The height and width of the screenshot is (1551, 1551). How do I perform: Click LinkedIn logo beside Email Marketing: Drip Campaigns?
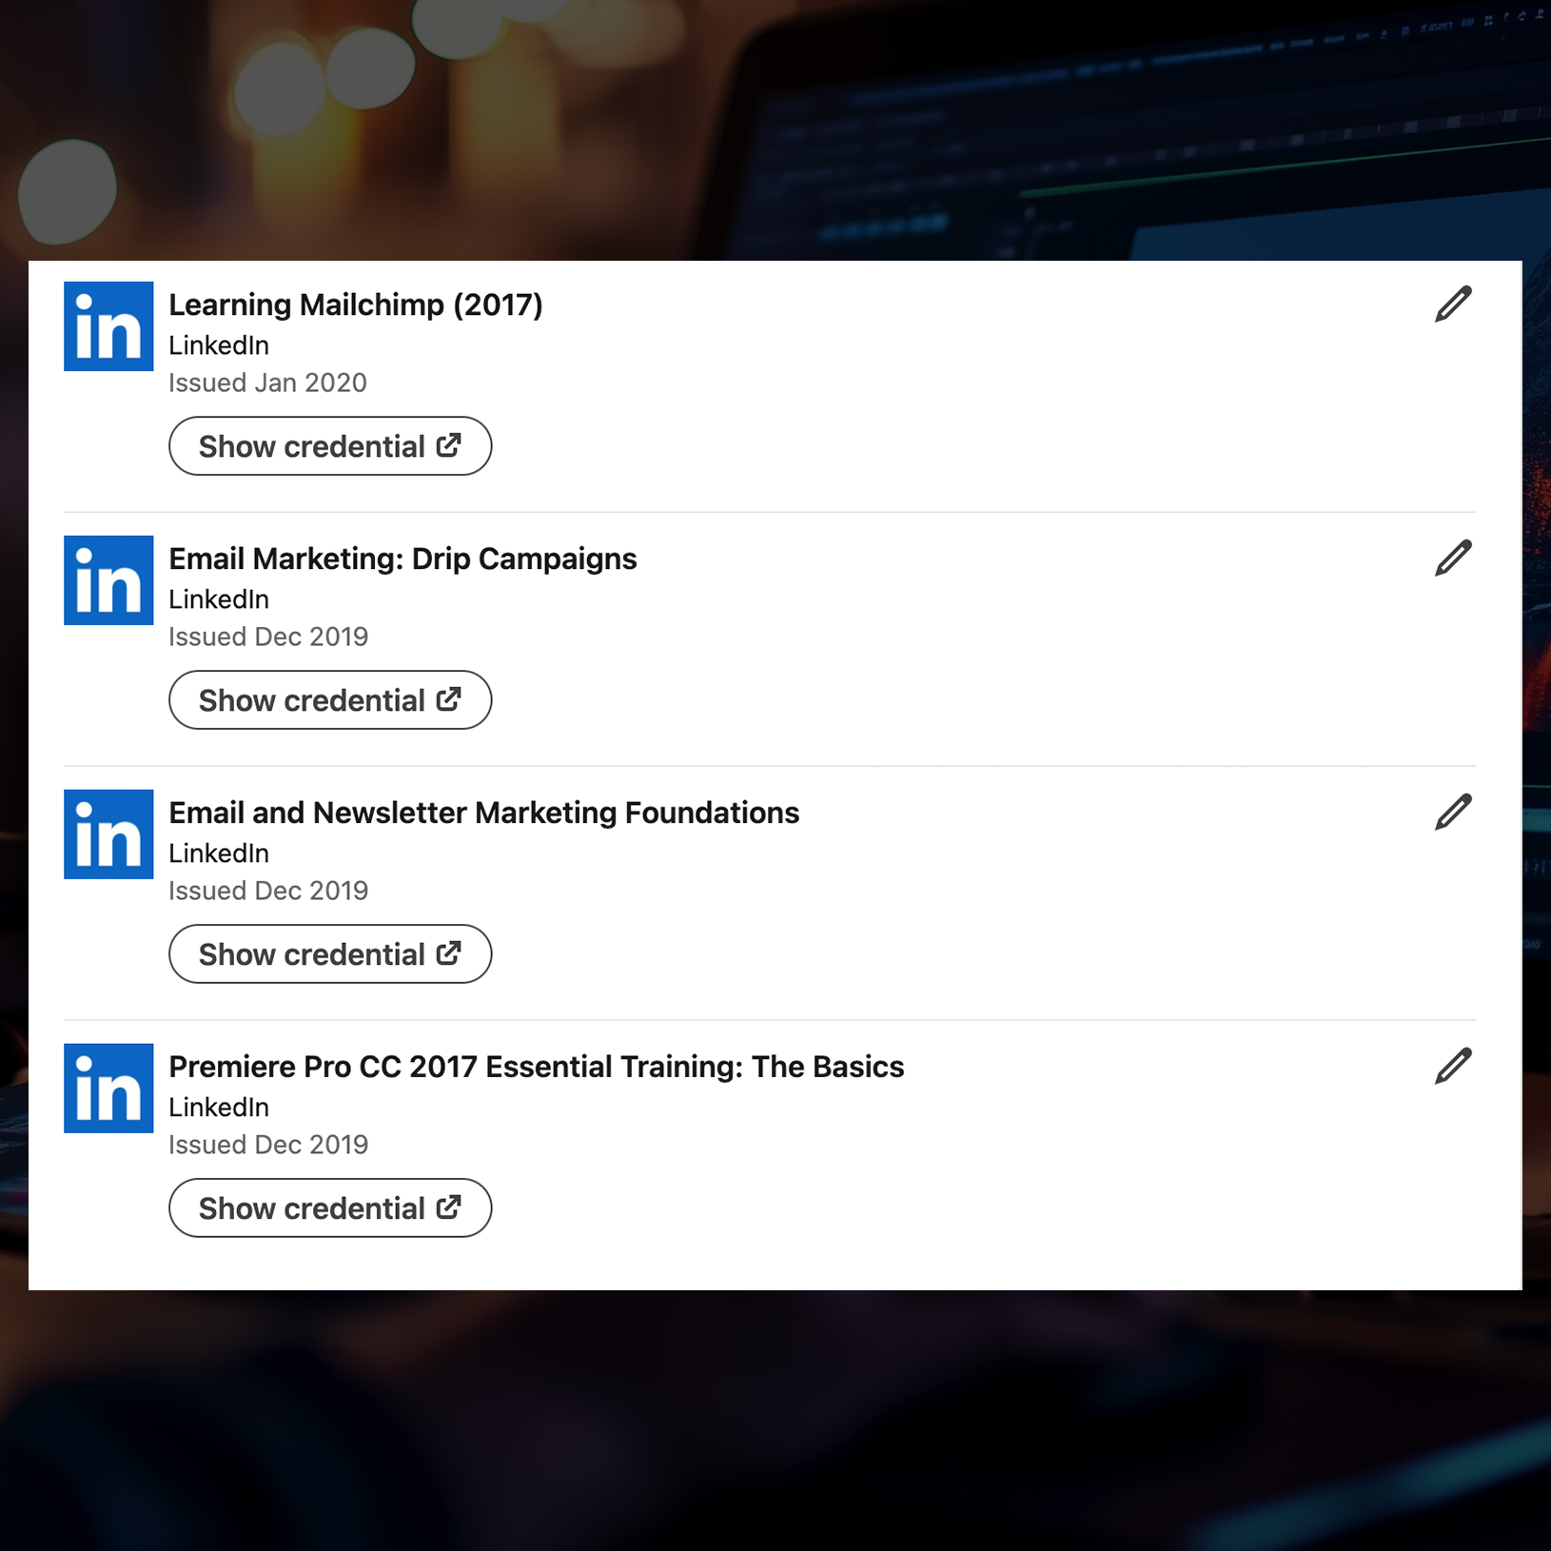point(108,580)
